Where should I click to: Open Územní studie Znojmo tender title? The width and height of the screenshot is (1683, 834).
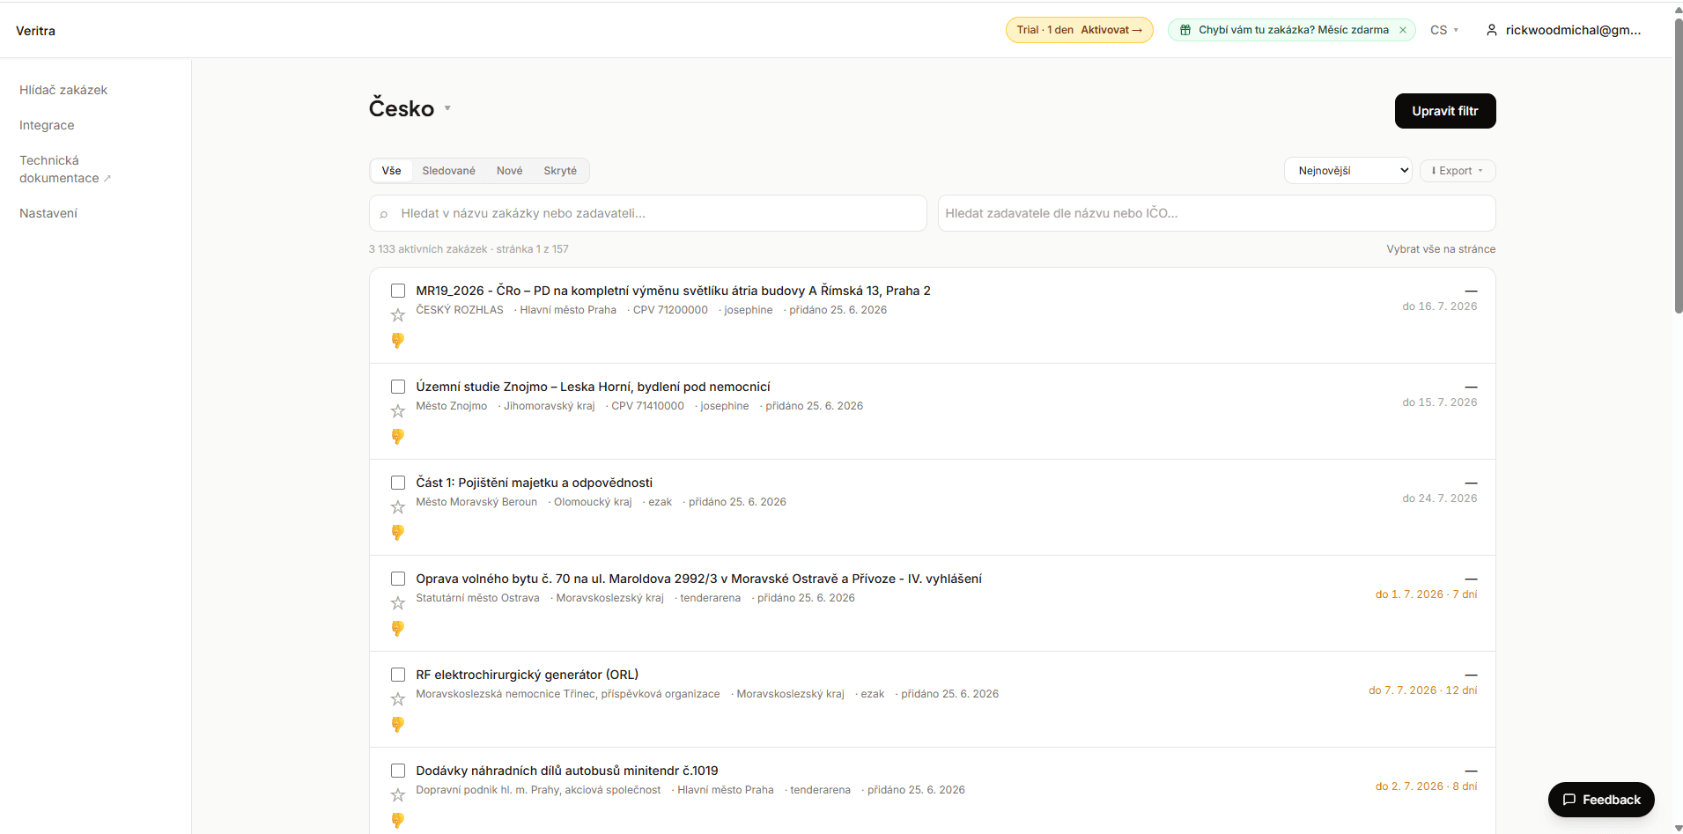(x=593, y=387)
